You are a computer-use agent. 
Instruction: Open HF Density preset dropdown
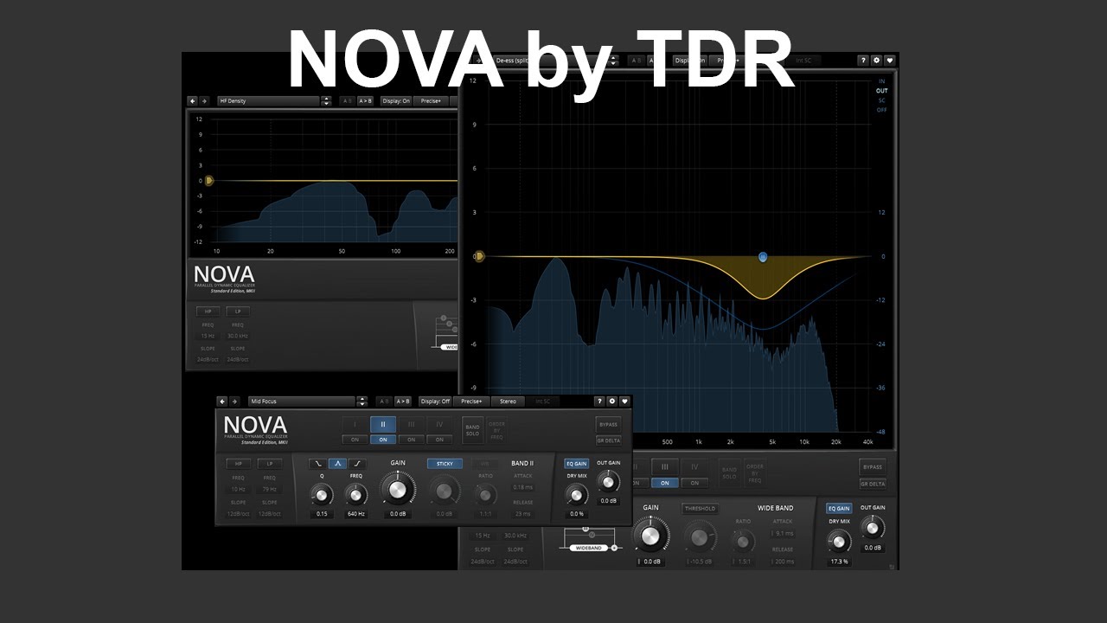pos(269,100)
